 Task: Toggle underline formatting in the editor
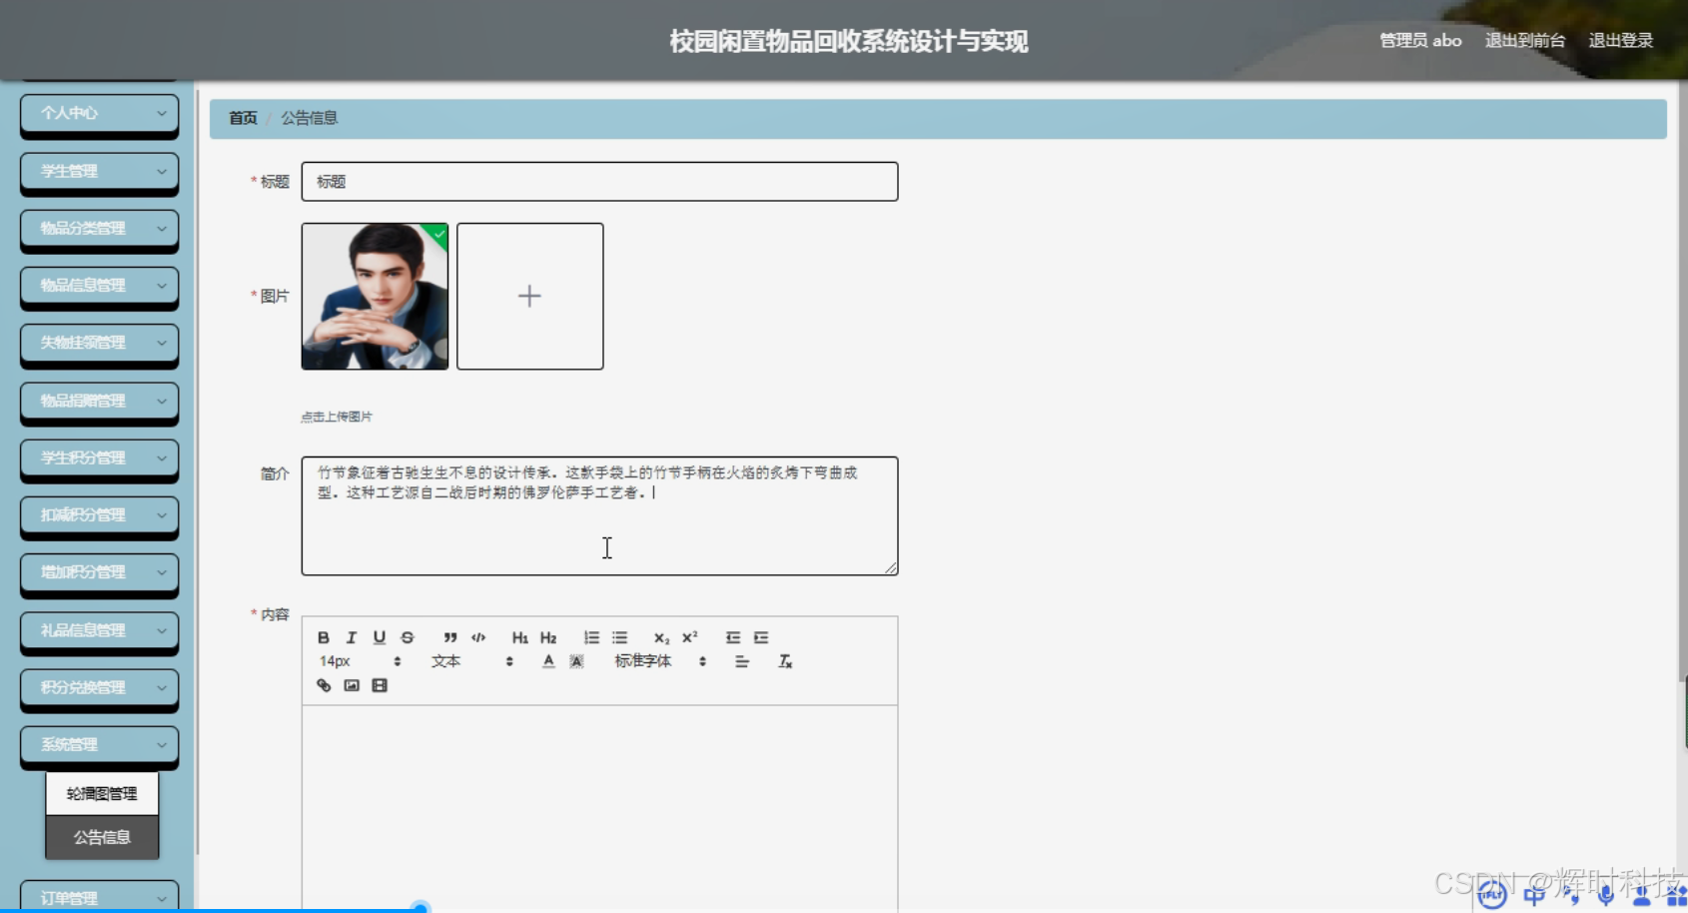coord(379,636)
